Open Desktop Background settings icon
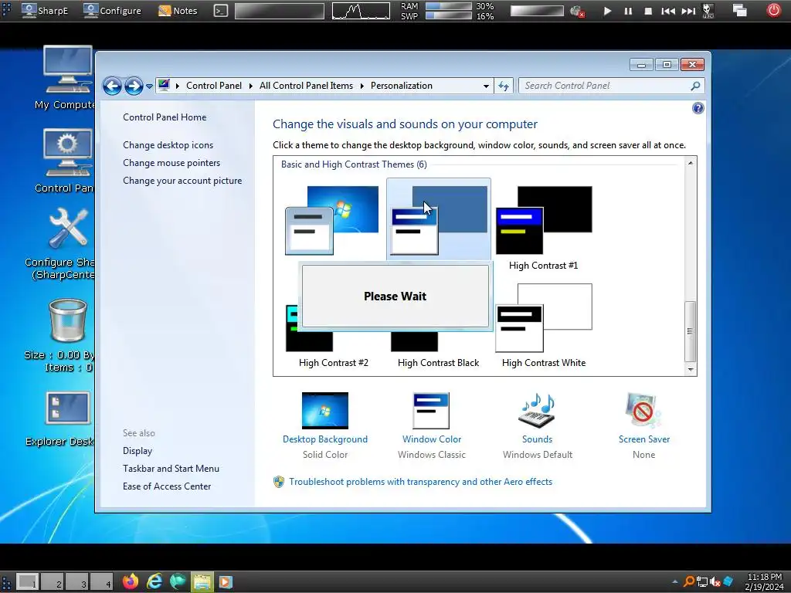The image size is (791, 593). pyautogui.click(x=325, y=411)
